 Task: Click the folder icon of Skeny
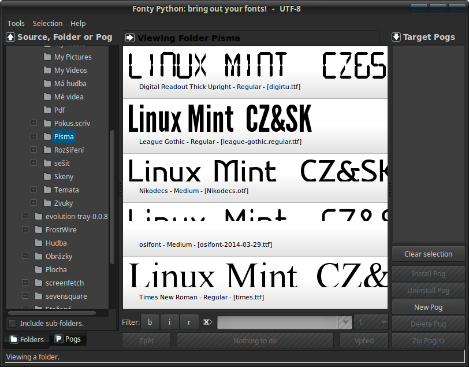47,177
